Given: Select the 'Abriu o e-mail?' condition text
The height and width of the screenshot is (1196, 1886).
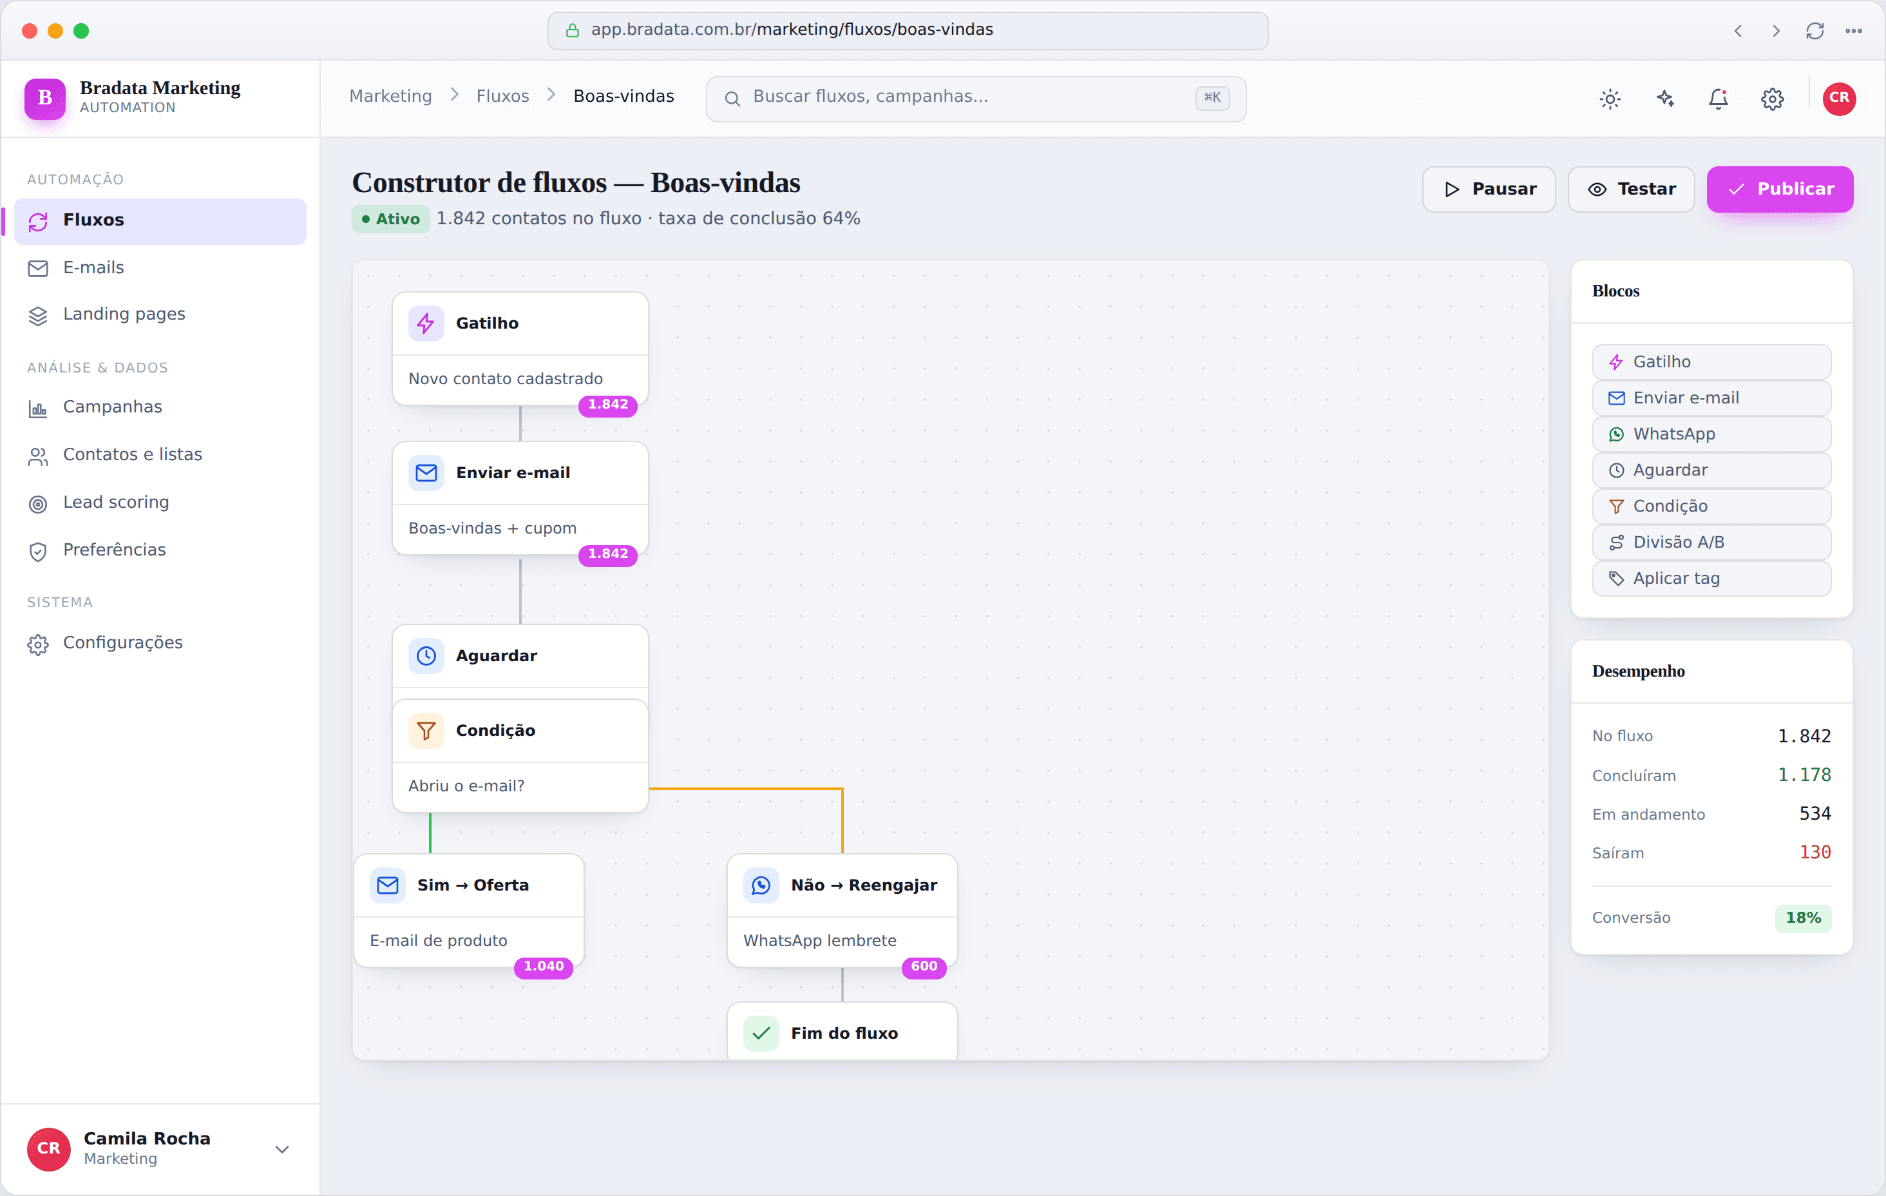Looking at the screenshot, I should pos(466,786).
